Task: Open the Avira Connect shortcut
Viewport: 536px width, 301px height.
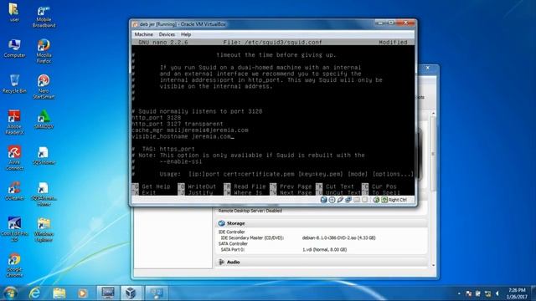Action: (14, 158)
